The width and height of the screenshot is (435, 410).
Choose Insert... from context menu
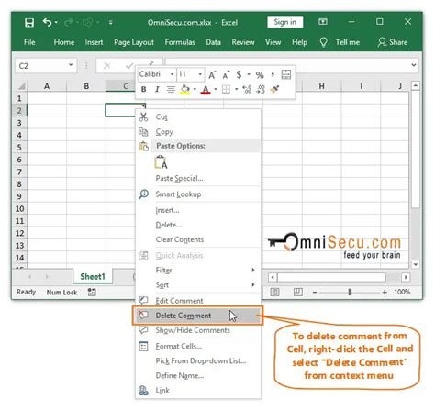(x=198, y=210)
